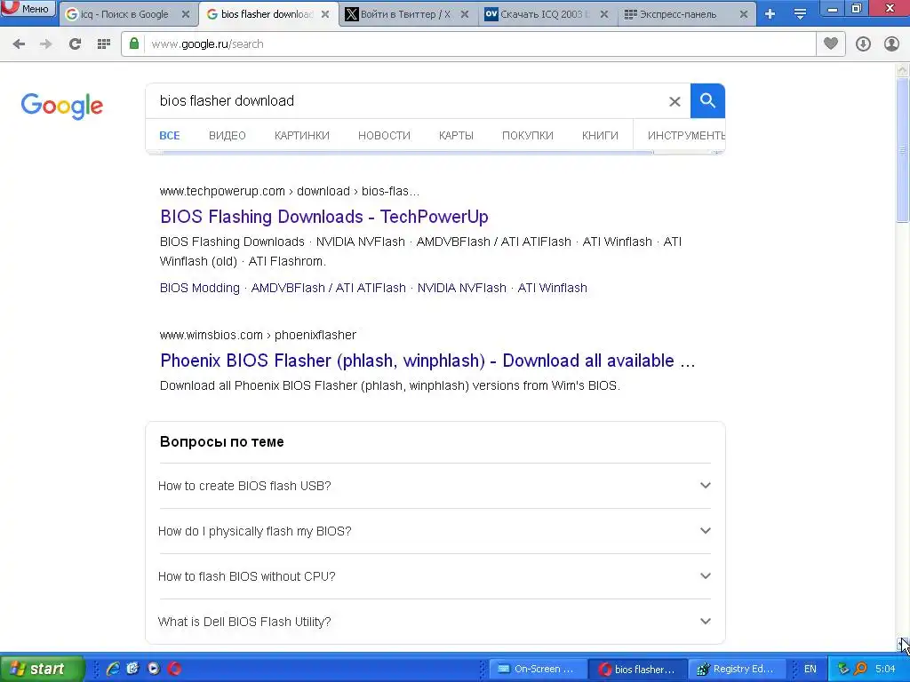Submit search with the blue magnifier button
Image resolution: width=910 pixels, height=682 pixels.
(707, 101)
